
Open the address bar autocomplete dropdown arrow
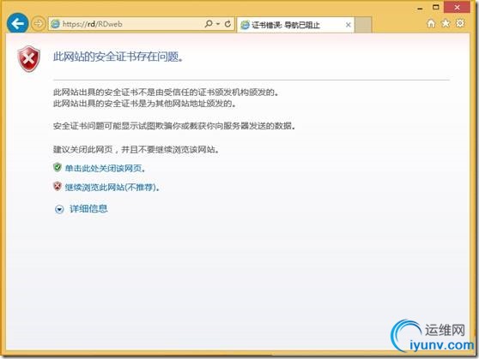tap(218, 23)
